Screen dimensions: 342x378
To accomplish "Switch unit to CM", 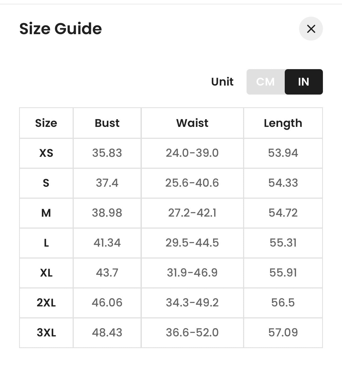I will click(266, 82).
